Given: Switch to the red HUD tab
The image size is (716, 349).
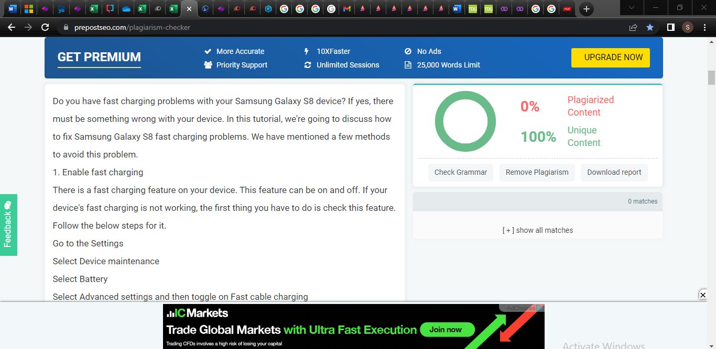Looking at the screenshot, I should click(x=567, y=9).
